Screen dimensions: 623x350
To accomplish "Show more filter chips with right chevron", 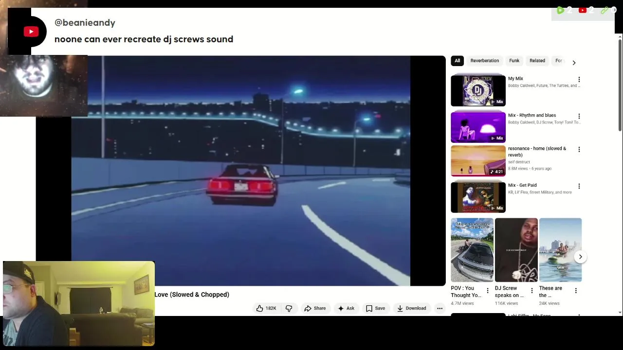I will coord(574,62).
